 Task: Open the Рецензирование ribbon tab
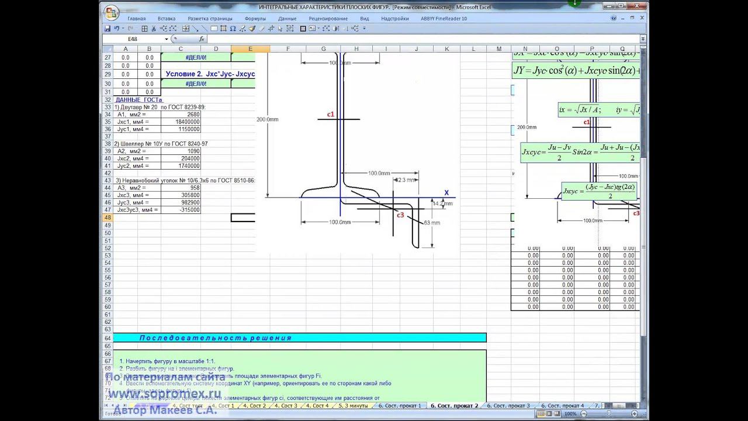(x=328, y=18)
